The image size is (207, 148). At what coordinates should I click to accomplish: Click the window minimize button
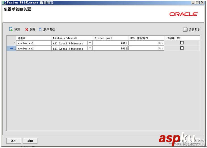tap(193, 2)
